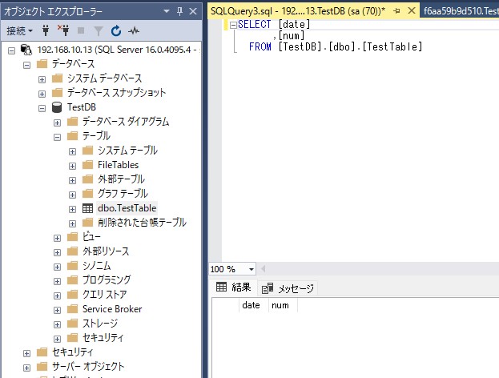Expand the サーバー オブジェクト folder
This screenshot has width=499, height=378.
26,368
